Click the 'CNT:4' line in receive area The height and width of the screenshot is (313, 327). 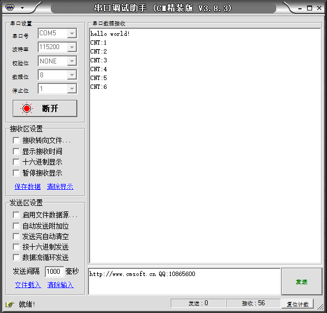(x=99, y=69)
